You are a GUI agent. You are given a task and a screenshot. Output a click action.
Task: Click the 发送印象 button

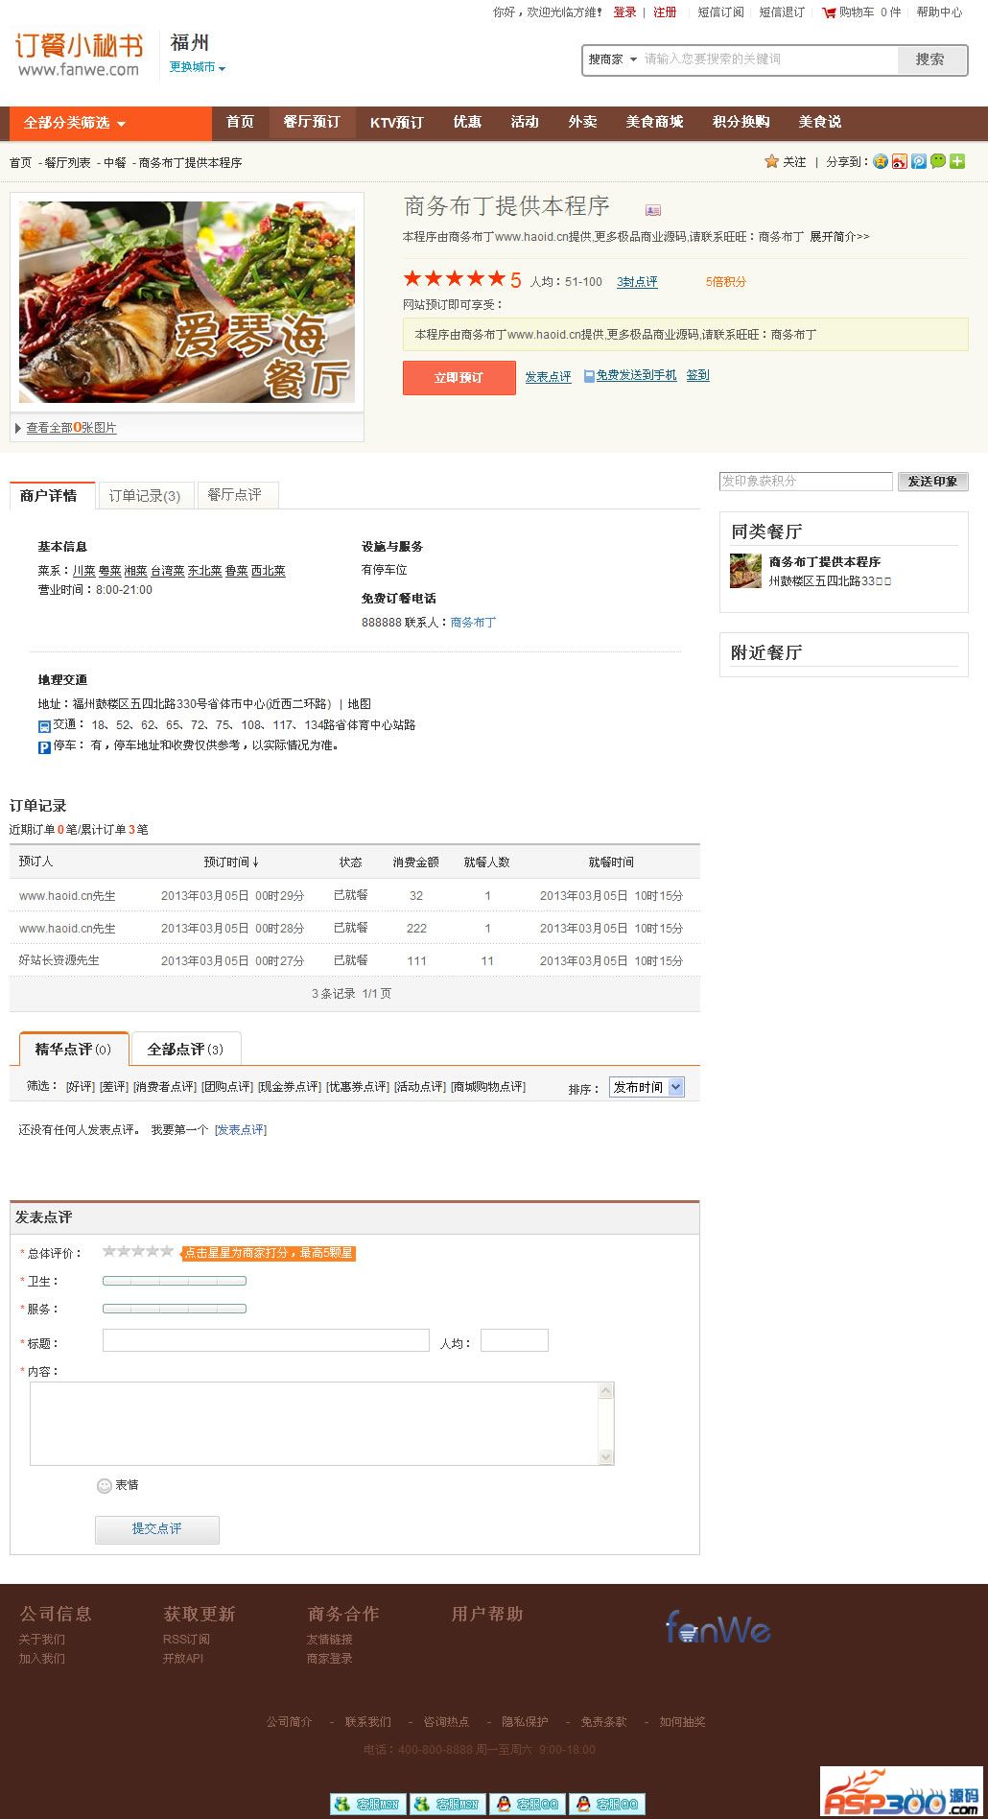click(x=932, y=482)
